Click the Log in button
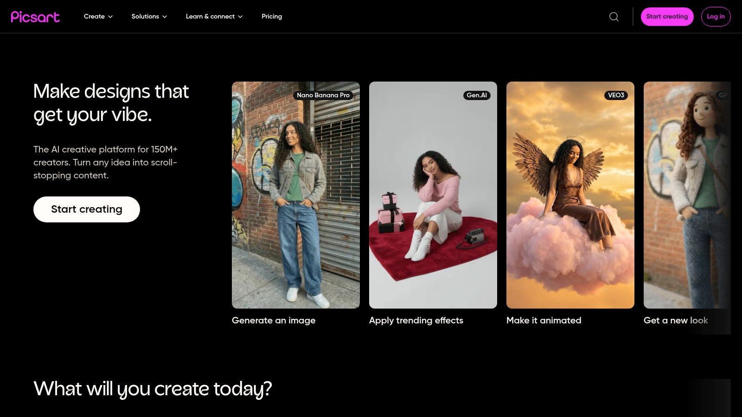Viewport: 742px width, 417px height. click(716, 17)
